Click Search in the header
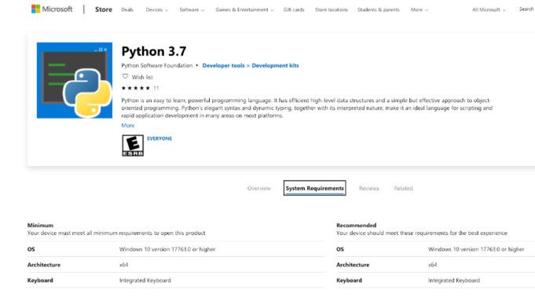The image size is (535, 301). [x=526, y=9]
